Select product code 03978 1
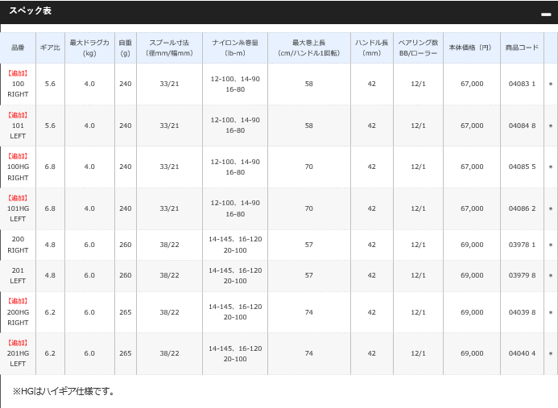Image resolution: width=558 pixels, height=408 pixels. tap(522, 245)
